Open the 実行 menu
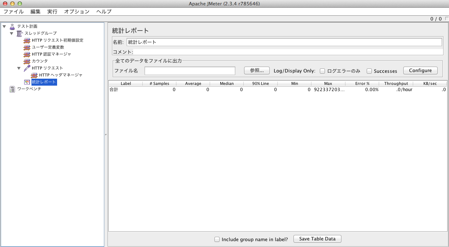 coord(52,11)
